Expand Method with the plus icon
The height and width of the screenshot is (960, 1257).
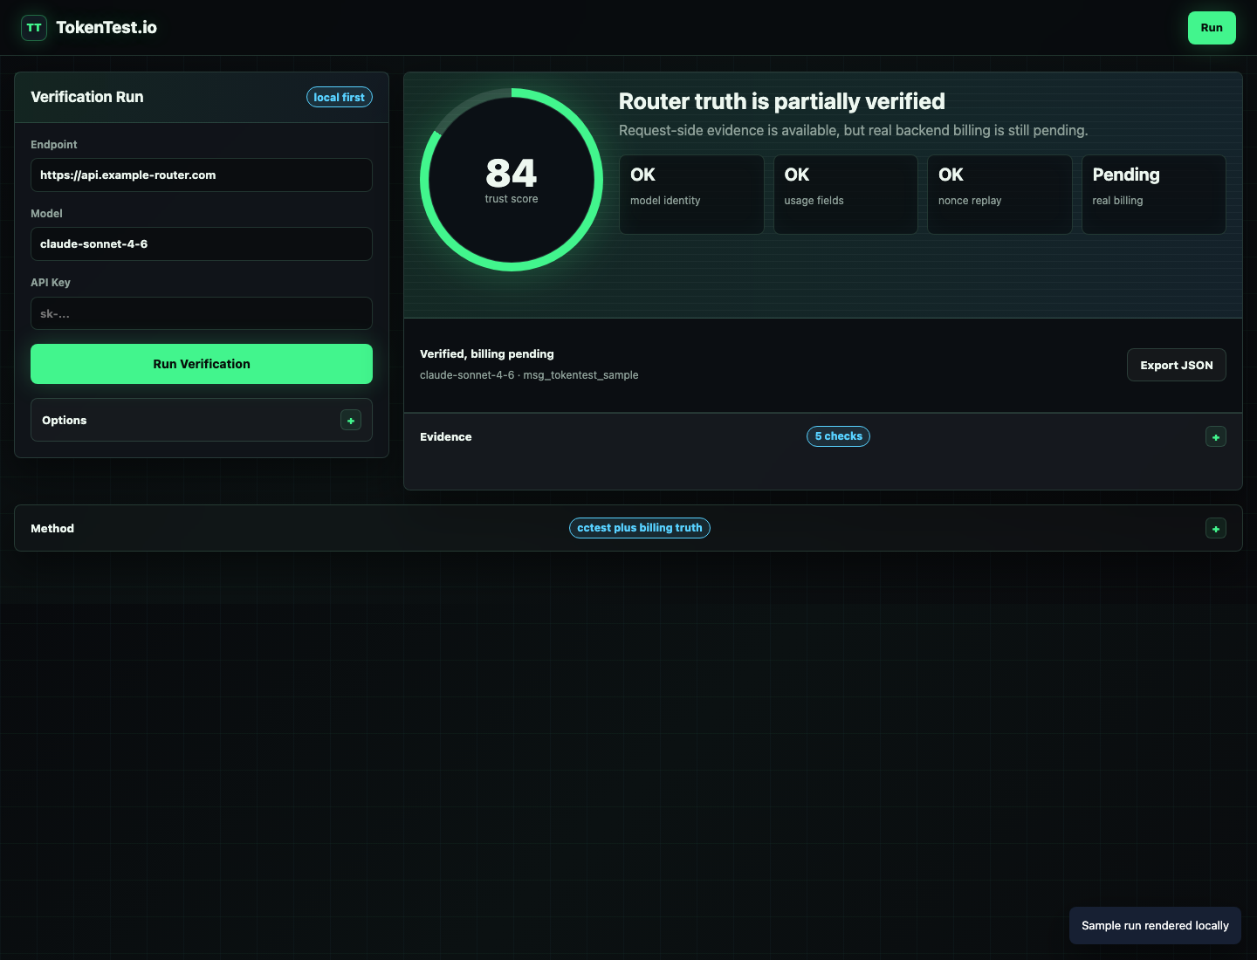pos(1216,529)
